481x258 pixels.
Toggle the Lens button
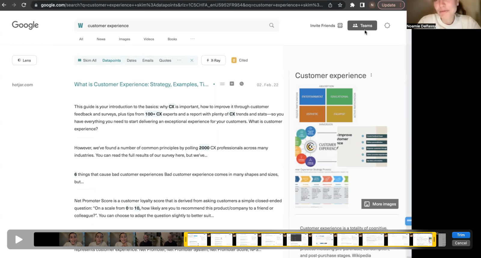pyautogui.click(x=24, y=60)
